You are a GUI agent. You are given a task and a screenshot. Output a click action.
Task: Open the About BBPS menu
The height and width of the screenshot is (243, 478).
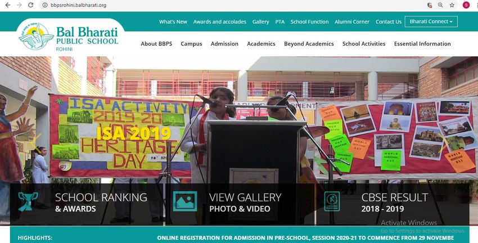(x=156, y=44)
